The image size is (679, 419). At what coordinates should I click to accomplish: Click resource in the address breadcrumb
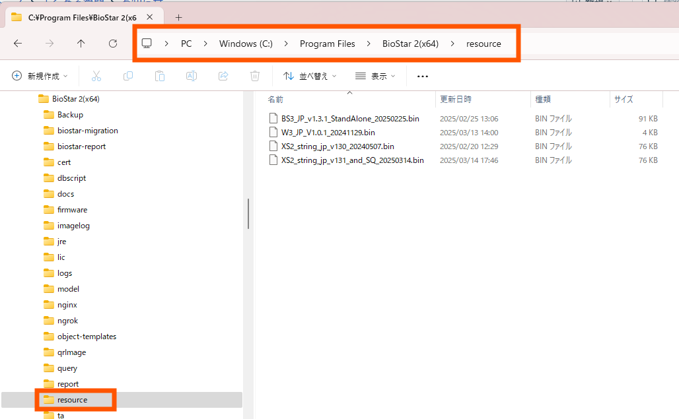pos(483,44)
